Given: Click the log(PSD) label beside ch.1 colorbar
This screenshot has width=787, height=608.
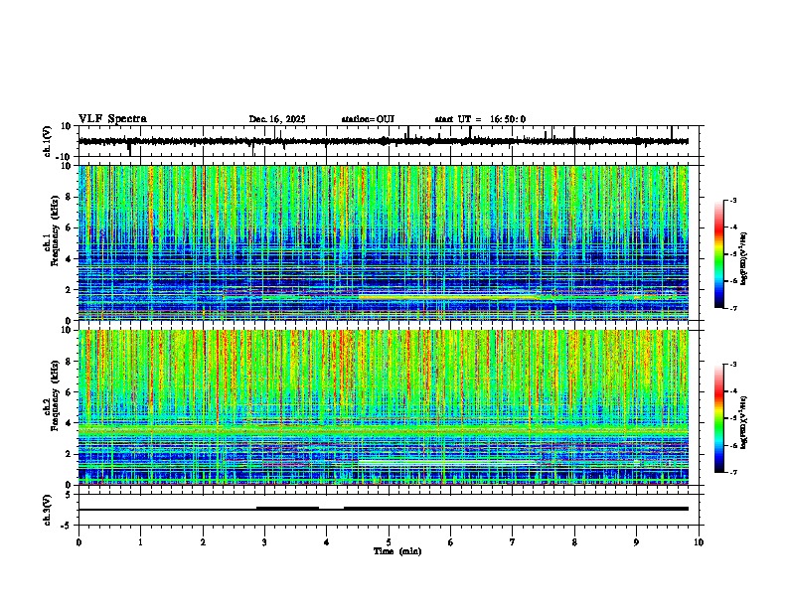Looking at the screenshot, I should click(x=744, y=259).
